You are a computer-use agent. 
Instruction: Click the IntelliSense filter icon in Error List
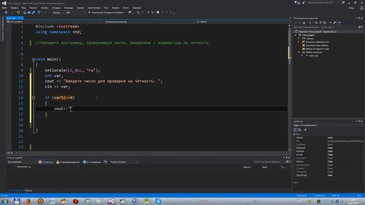pyautogui.click(x=106, y=162)
